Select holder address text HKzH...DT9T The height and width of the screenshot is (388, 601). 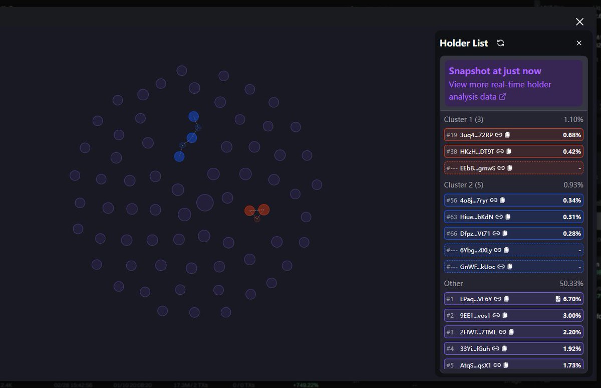coord(477,151)
